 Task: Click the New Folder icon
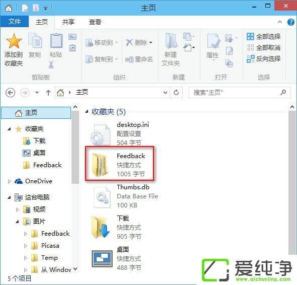click(x=171, y=41)
